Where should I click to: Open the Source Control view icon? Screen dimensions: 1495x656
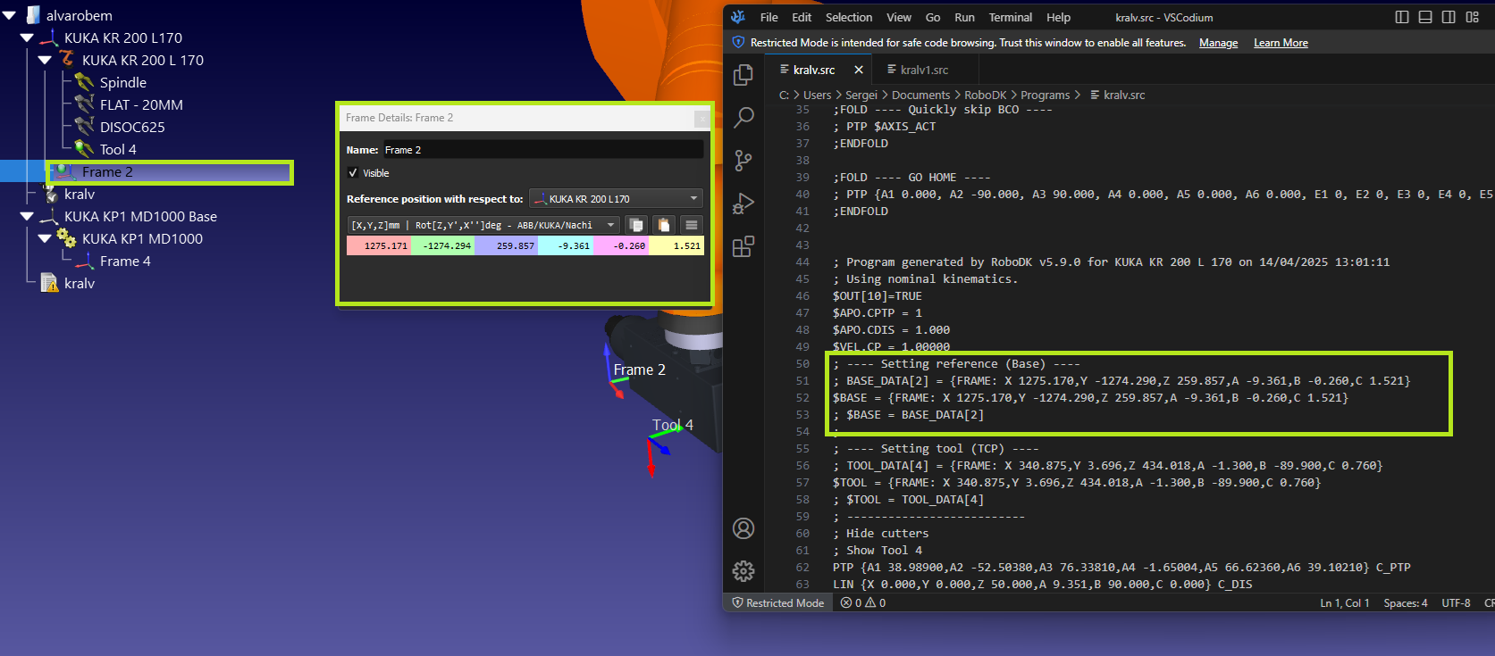click(743, 160)
